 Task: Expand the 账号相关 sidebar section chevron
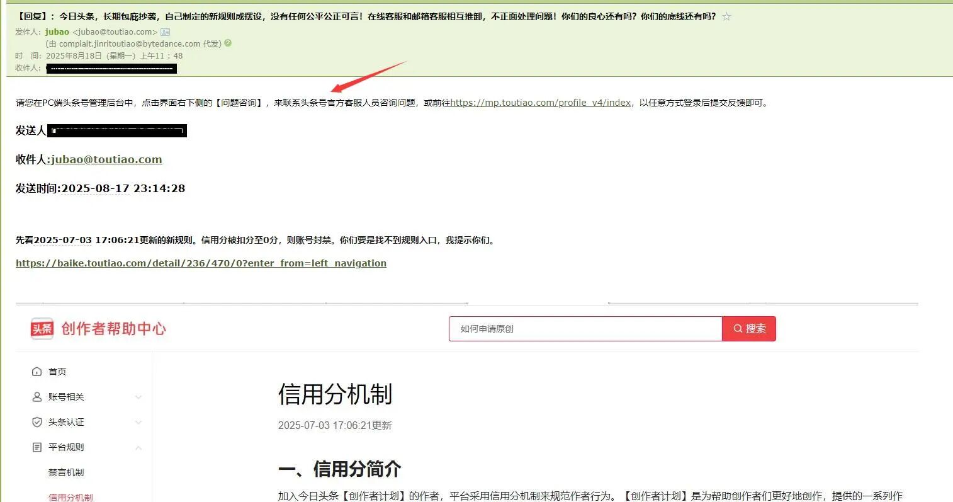[138, 397]
